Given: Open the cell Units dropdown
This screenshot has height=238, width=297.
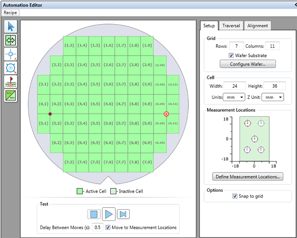Looking at the screenshot, I should click(x=234, y=97).
